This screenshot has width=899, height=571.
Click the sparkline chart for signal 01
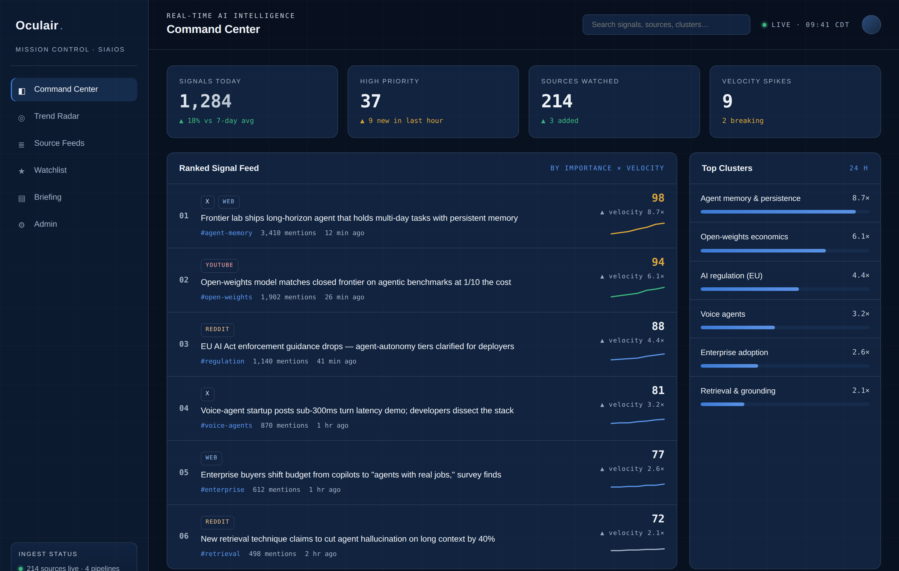pos(637,228)
